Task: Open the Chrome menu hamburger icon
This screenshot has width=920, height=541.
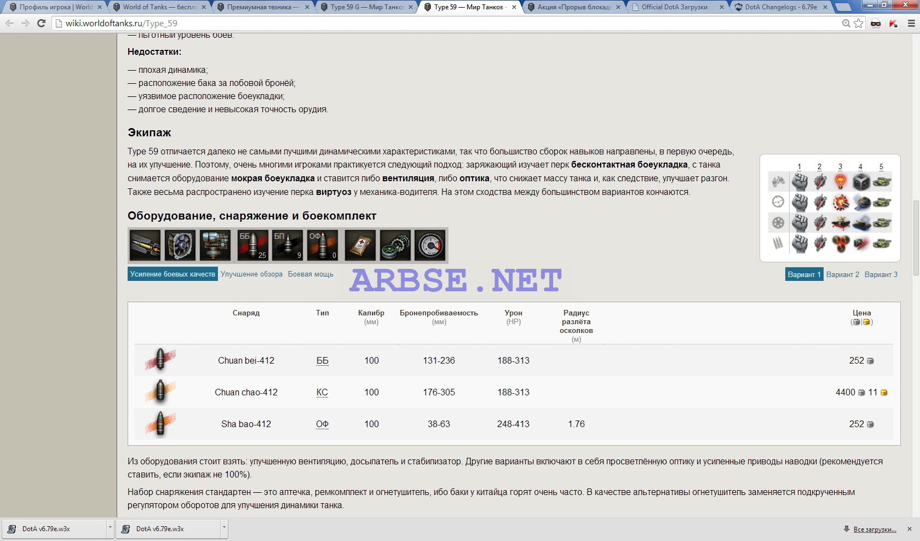Action: pos(911,24)
